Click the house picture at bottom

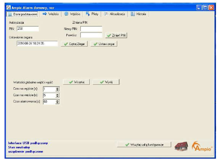pyautogui.click(x=181, y=146)
